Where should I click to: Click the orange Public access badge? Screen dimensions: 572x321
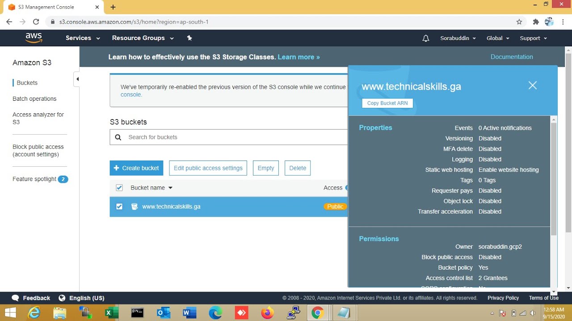[x=335, y=206]
